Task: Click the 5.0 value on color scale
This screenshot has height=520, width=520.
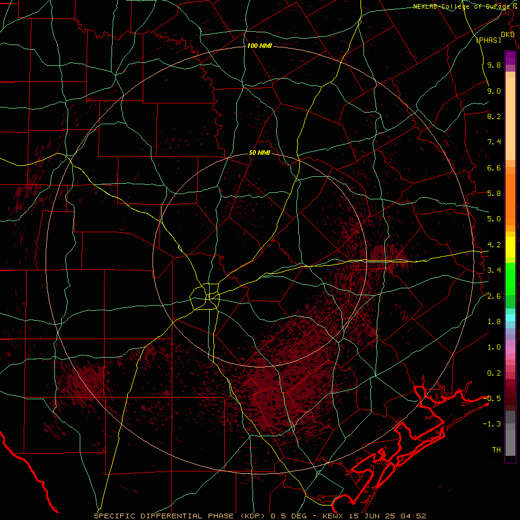Action: click(494, 219)
